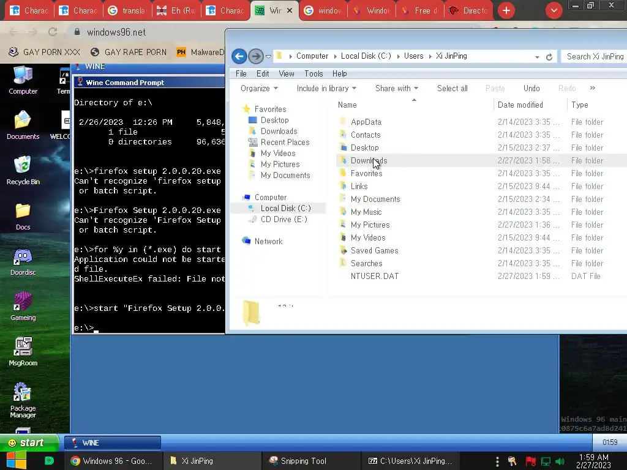Click the browser reload icon
The width and height of the screenshot is (627, 470).
click(x=53, y=32)
